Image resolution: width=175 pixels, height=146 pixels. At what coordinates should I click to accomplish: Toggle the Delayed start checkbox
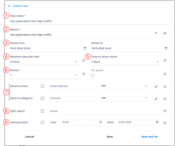pos(42,122)
